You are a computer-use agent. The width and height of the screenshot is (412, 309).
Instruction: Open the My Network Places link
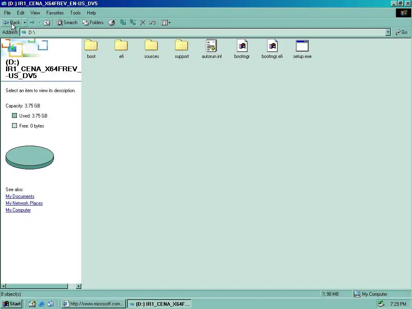click(x=24, y=203)
